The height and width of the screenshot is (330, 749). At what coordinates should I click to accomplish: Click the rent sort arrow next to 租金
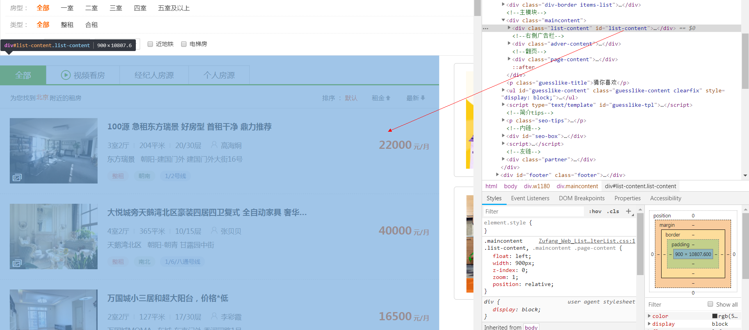(x=388, y=98)
